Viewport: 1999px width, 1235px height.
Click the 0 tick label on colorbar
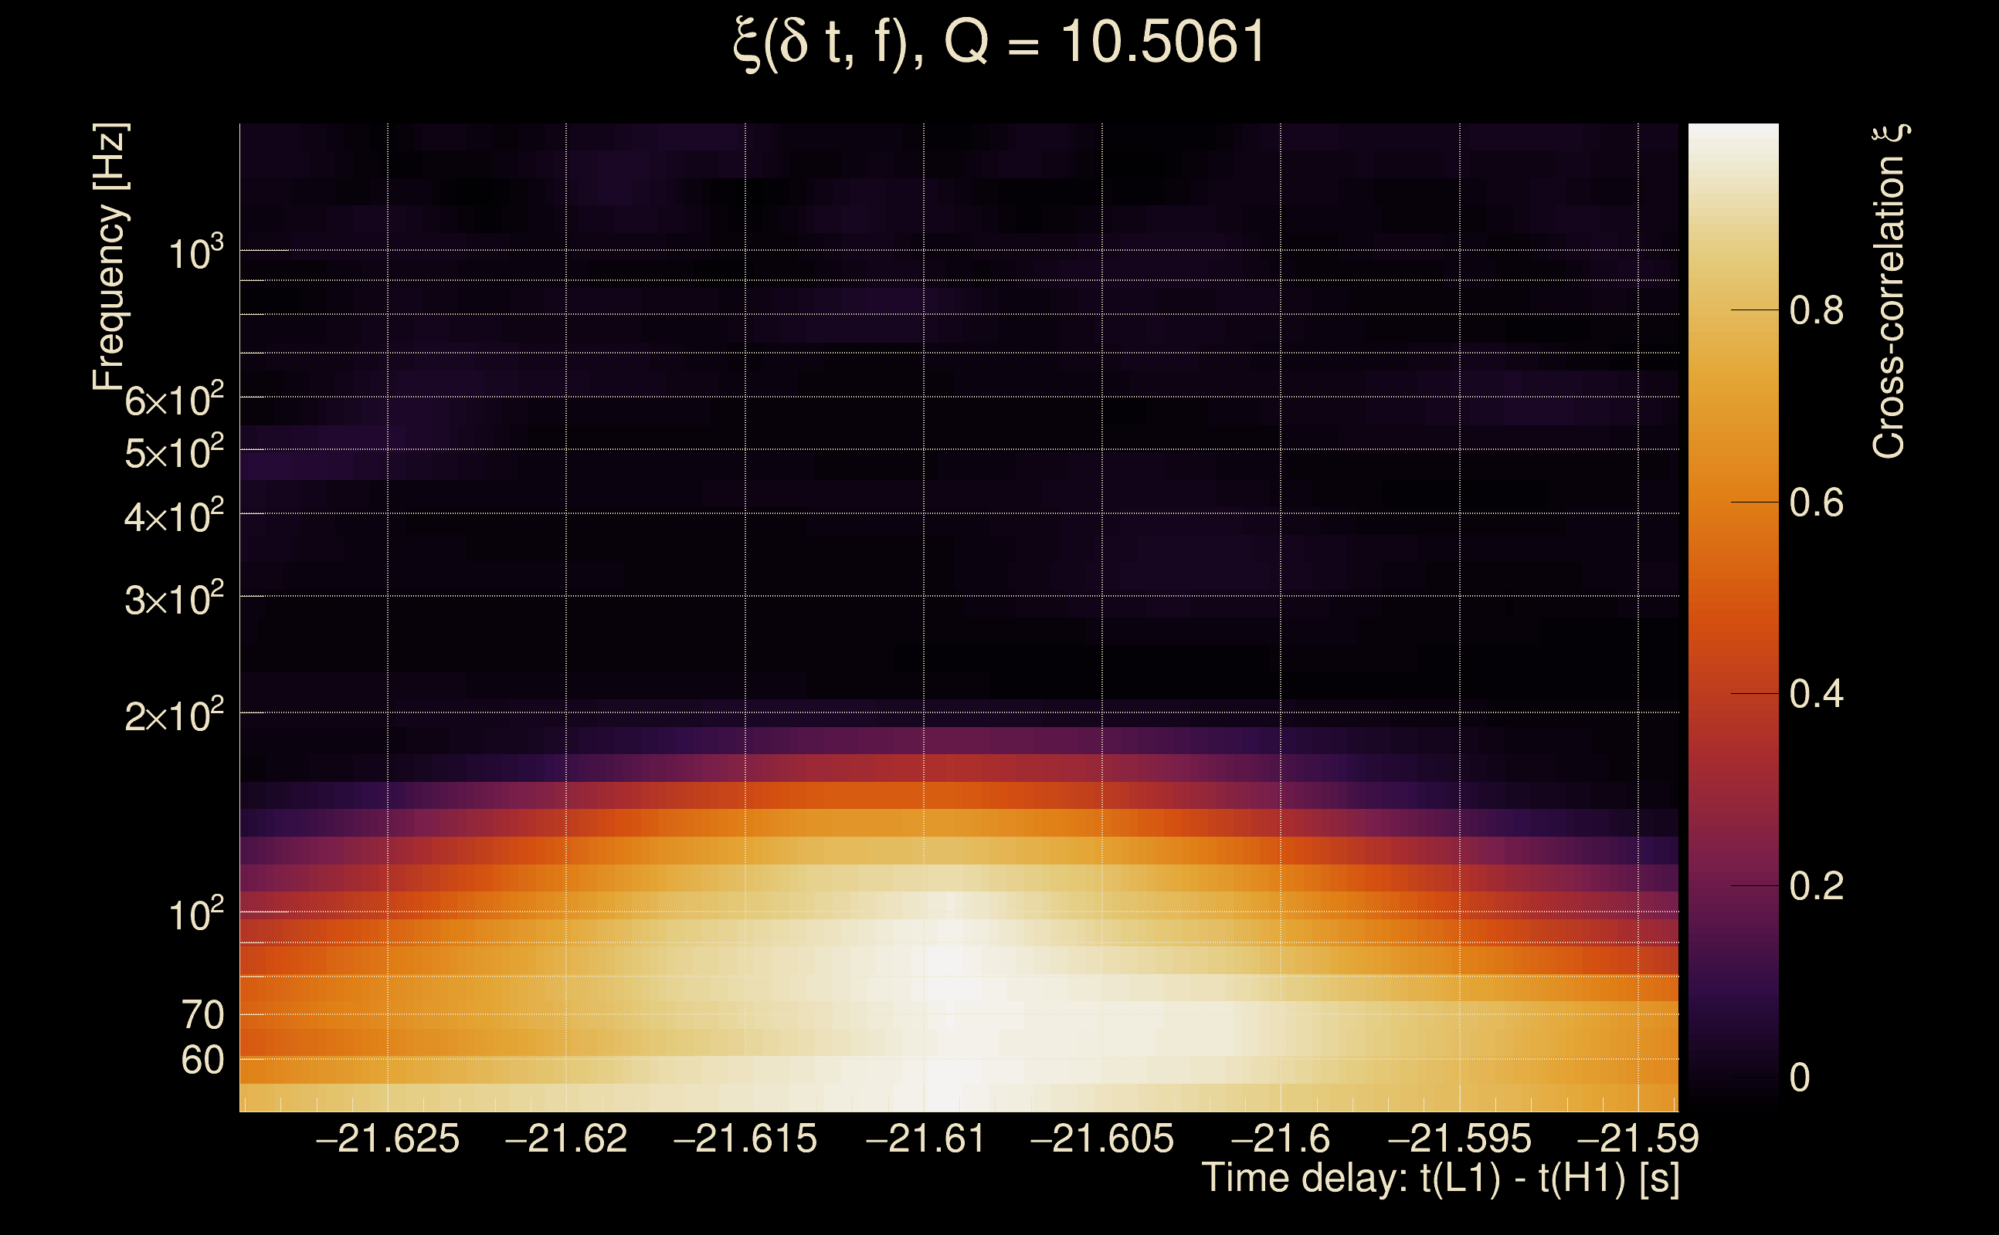1800,1078
